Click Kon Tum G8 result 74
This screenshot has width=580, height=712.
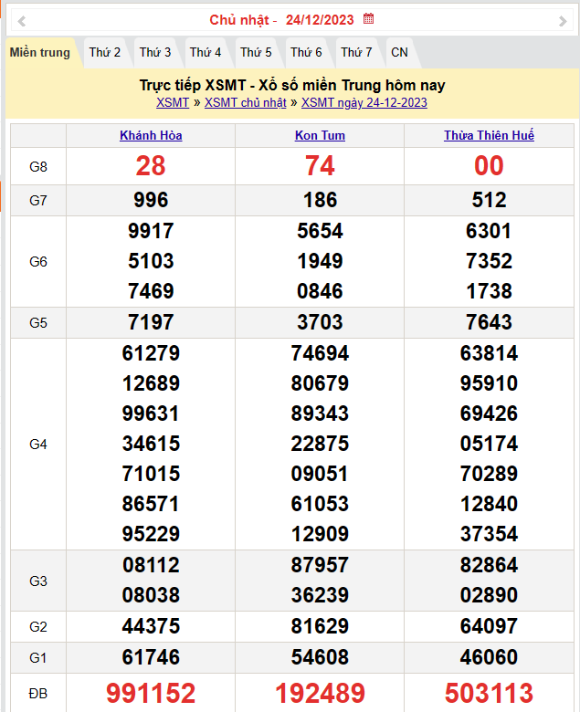tap(320, 166)
